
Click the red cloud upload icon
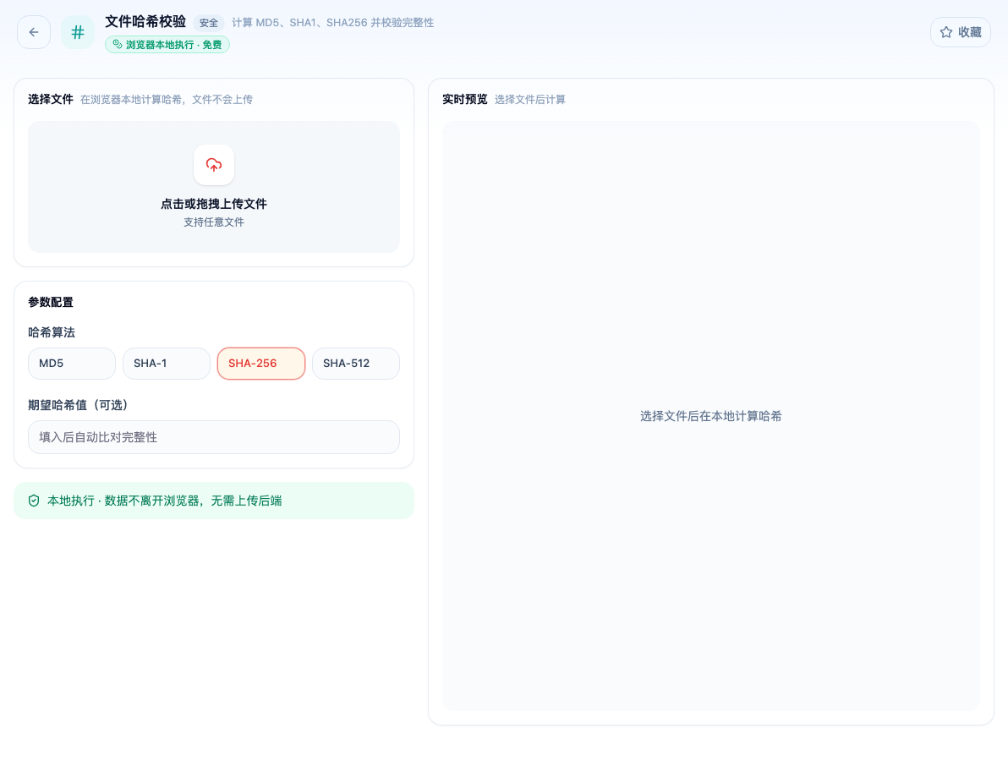coord(214,165)
